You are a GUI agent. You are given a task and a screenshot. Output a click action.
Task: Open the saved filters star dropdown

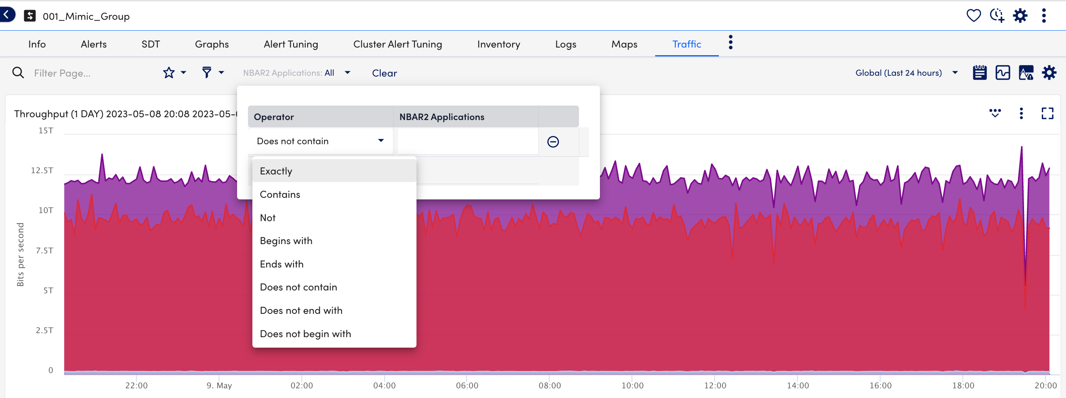[x=174, y=73]
